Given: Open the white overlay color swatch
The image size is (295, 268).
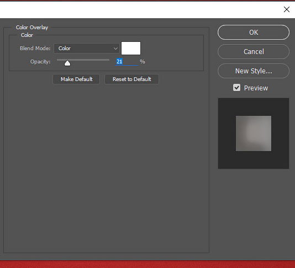Looking at the screenshot, I should (131, 49).
